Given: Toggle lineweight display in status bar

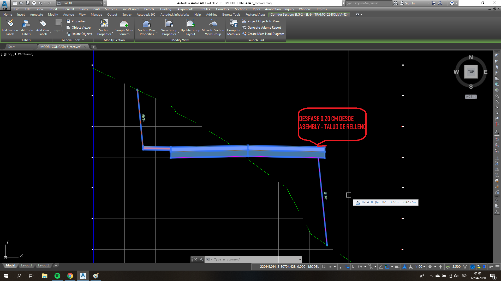Looking at the screenshot, I should (x=397, y=267).
